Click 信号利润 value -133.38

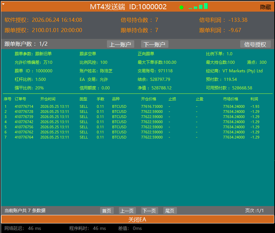click(x=238, y=20)
